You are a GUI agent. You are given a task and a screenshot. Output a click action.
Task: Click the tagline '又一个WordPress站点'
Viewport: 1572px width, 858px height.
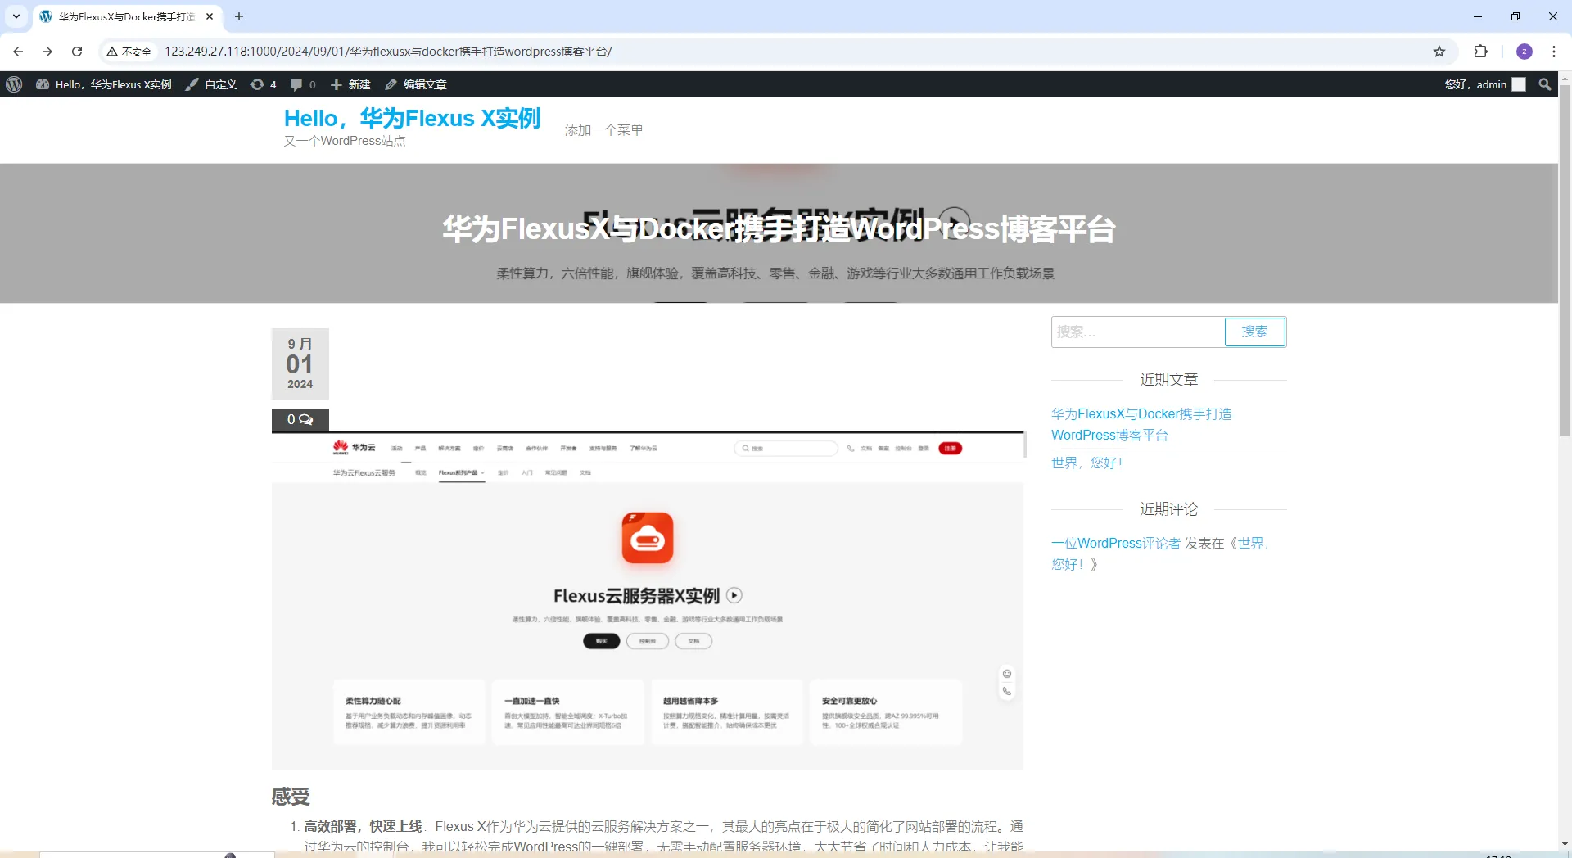pyautogui.click(x=345, y=141)
